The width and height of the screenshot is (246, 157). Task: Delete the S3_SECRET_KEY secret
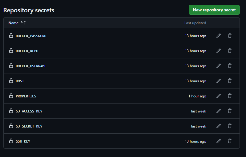click(229, 126)
